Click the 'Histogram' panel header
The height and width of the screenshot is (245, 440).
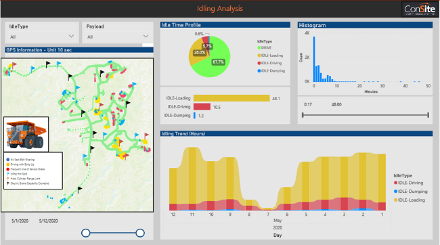(x=365, y=25)
